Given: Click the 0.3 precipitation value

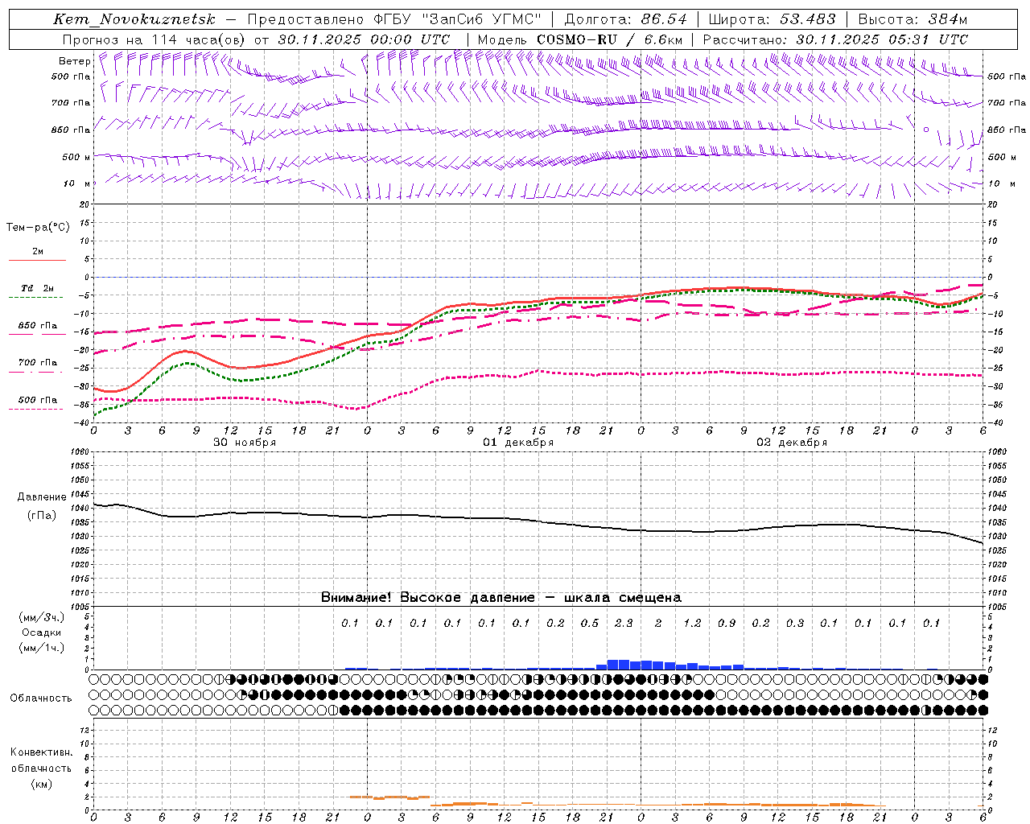Looking at the screenshot, I should (795, 623).
